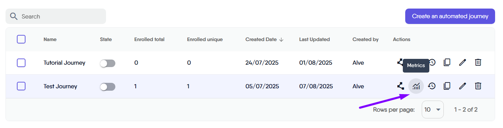Open the flow diagram icon for Test Journey
This screenshot has width=503, height=128.
[400, 86]
